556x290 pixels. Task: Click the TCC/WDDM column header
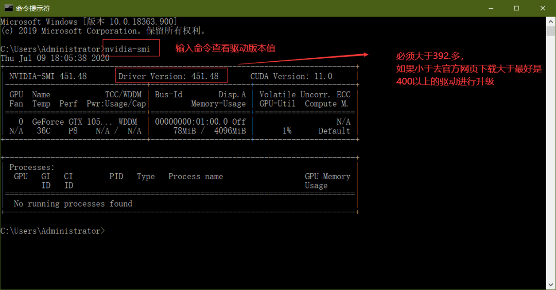123,94
